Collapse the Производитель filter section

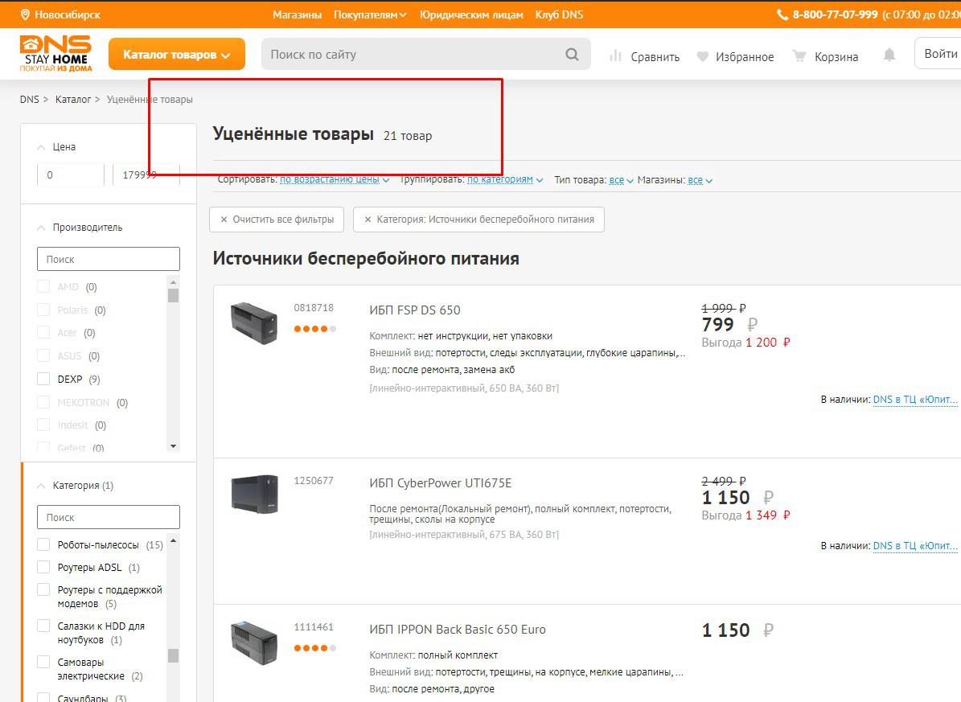41,228
